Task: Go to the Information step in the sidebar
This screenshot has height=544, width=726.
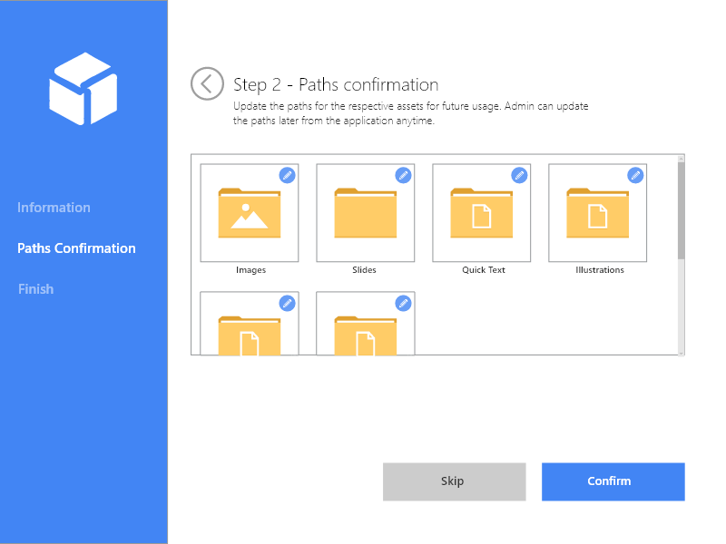Action: 54,207
